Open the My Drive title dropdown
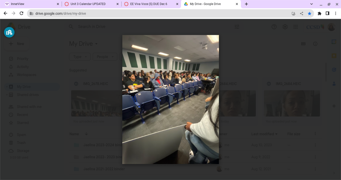The width and height of the screenshot is (341, 180). point(83,44)
